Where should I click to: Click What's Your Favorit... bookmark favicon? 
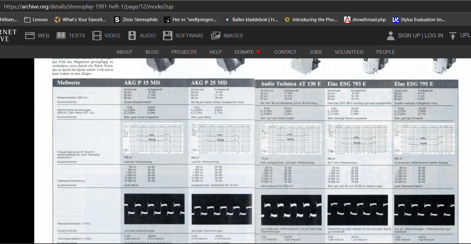pyautogui.click(x=57, y=20)
